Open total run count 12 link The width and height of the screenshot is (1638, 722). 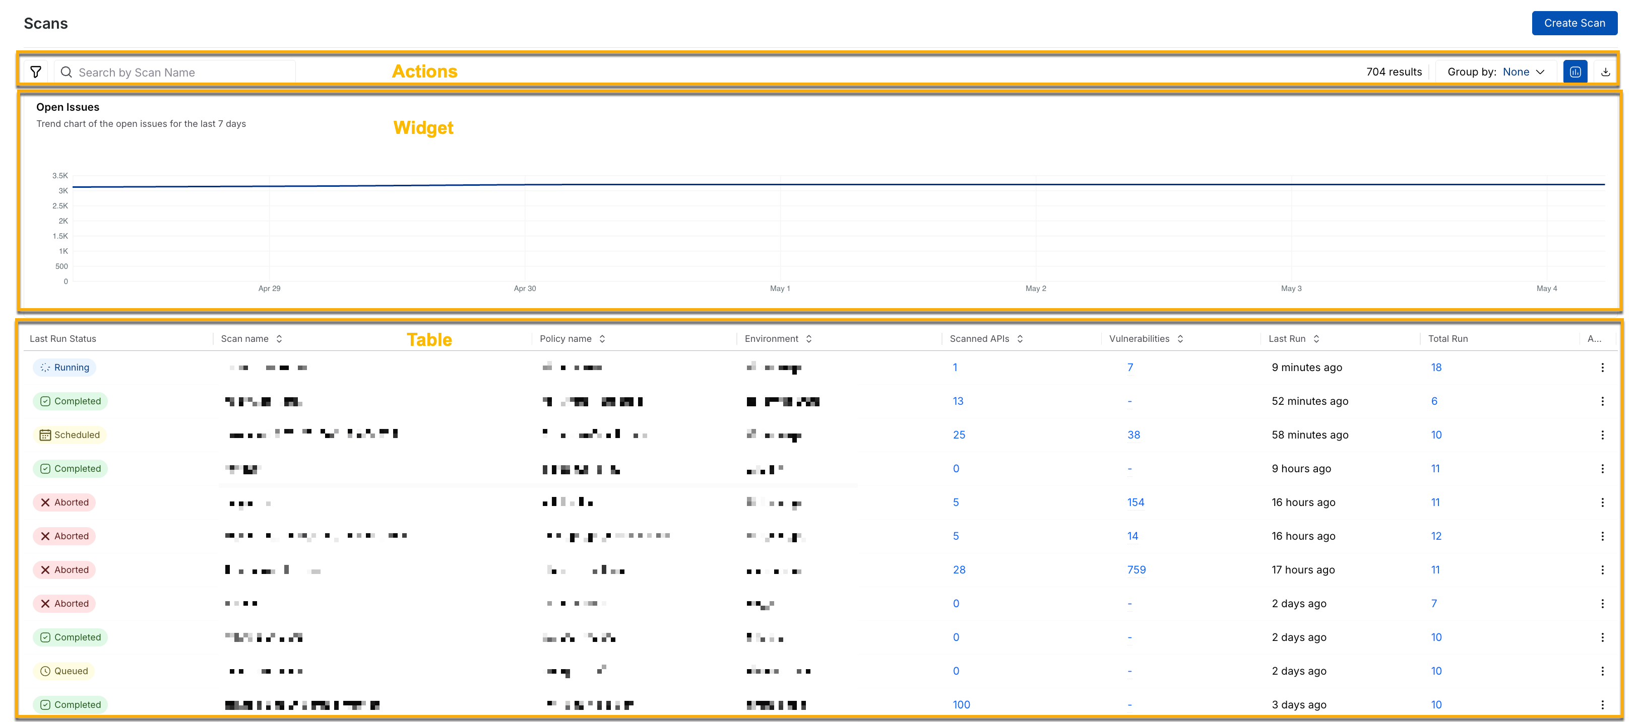pos(1436,536)
